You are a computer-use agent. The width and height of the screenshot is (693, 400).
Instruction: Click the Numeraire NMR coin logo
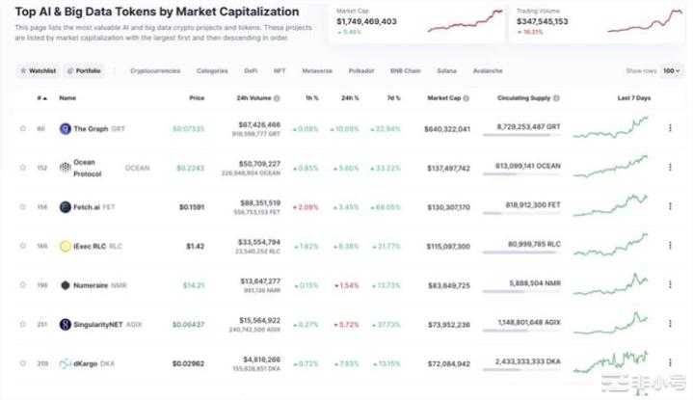(66, 285)
